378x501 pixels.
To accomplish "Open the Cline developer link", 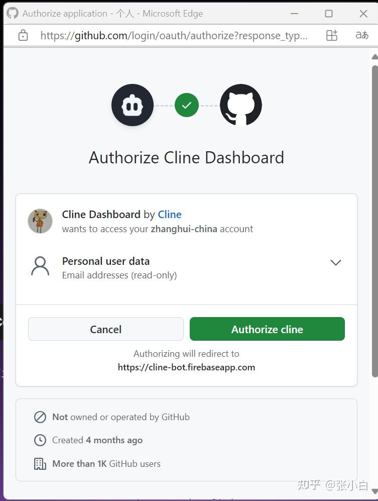I will tap(170, 215).
